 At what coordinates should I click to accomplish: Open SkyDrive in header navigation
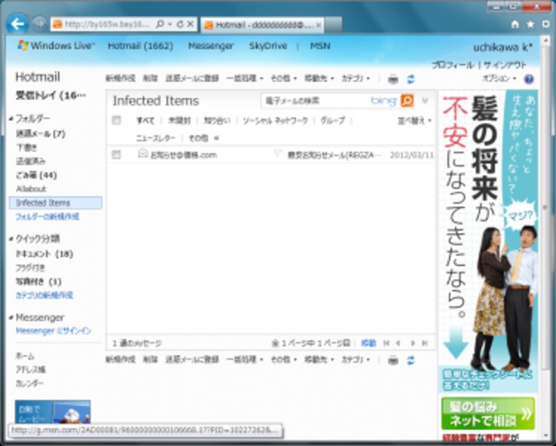click(268, 46)
